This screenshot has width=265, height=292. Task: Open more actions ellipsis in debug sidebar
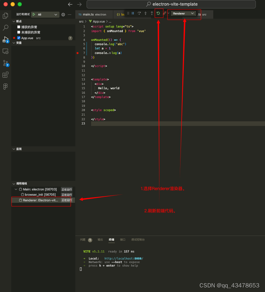point(69,14)
